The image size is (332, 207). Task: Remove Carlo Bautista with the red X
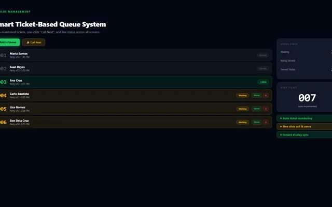click(x=266, y=95)
